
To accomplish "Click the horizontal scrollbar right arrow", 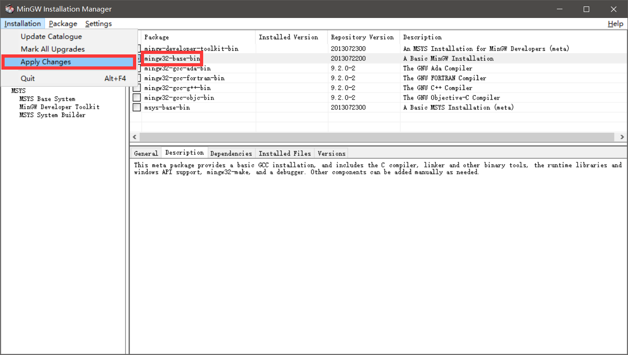I will click(622, 137).
